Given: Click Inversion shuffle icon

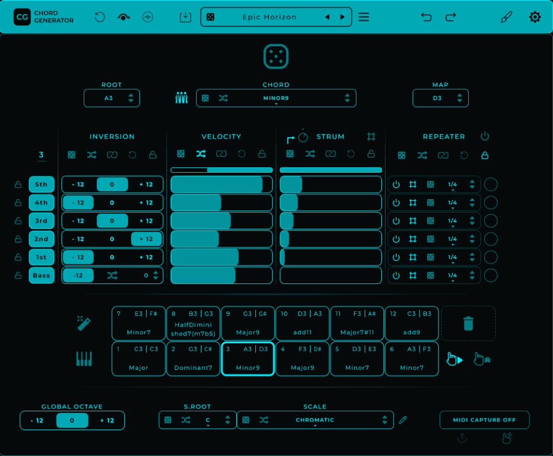Looking at the screenshot, I should coord(92,155).
